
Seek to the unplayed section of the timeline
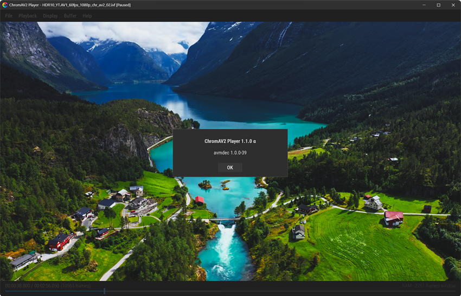(279, 291)
